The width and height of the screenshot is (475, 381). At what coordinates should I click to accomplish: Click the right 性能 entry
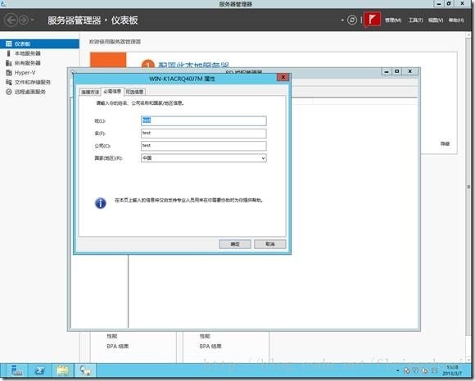[205, 336]
